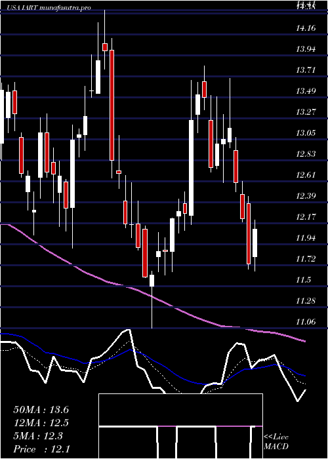The width and height of the screenshot is (328, 459).
Task: Select the 11.72 axis value
Action: (306, 259)
